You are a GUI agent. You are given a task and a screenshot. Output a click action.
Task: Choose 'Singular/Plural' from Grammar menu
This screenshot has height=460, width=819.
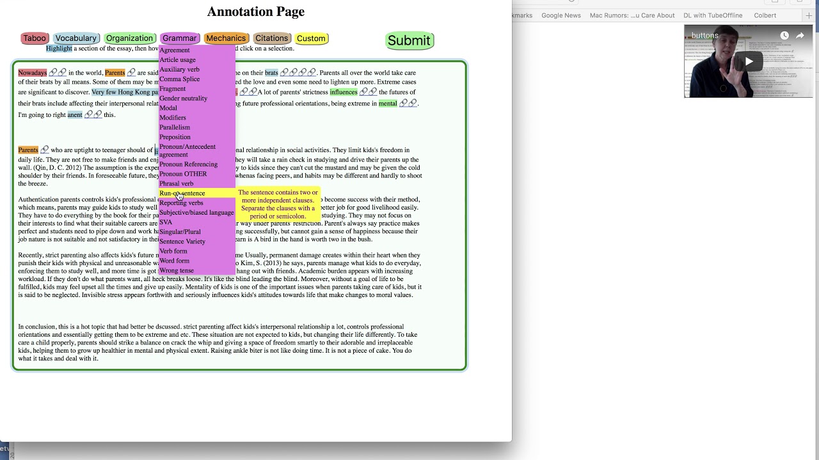click(196, 232)
